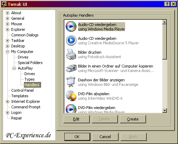This screenshot has width=178, height=144.
Task: Select the My Computer label
Action: tap(22, 52)
